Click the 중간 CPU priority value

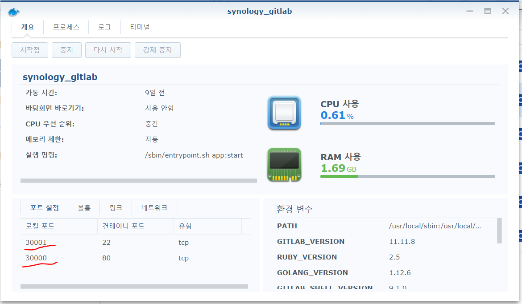coord(152,124)
